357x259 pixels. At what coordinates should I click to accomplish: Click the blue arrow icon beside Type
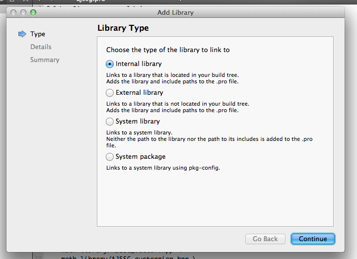coord(22,34)
